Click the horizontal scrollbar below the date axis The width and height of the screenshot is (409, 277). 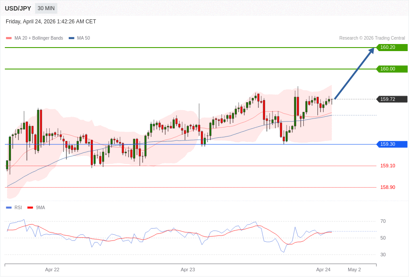(x=191, y=265)
